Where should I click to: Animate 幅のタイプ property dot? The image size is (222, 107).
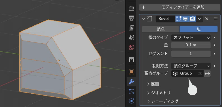click(214, 38)
